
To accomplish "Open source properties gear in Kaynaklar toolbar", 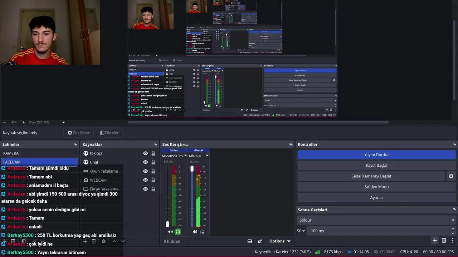I will (x=104, y=241).
